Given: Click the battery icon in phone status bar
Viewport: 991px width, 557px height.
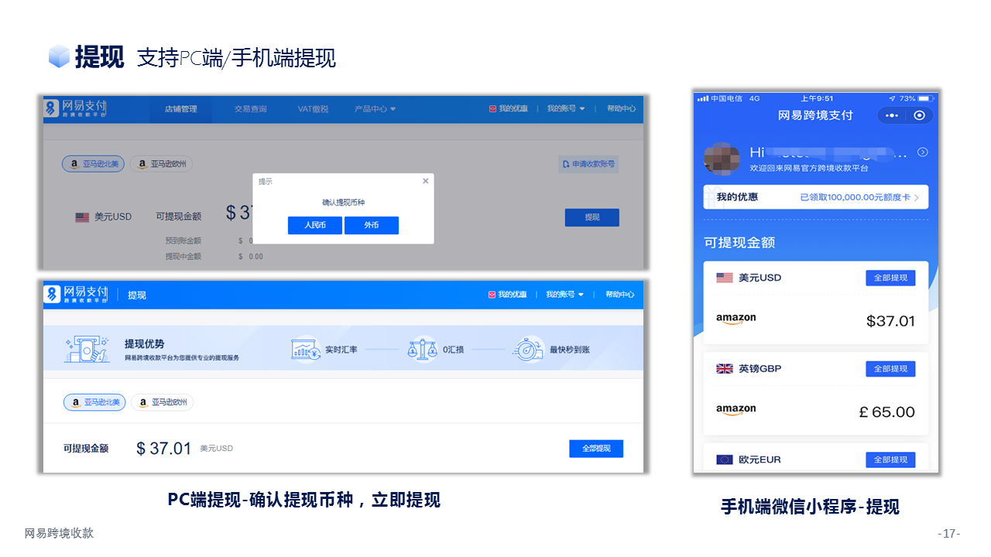Looking at the screenshot, I should tap(928, 98).
